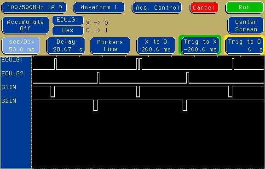
Task: Click the Center Screen button
Action: pos(246,25)
